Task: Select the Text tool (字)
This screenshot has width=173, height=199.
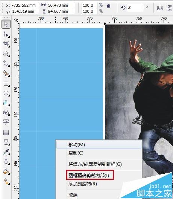Action: tap(6, 122)
